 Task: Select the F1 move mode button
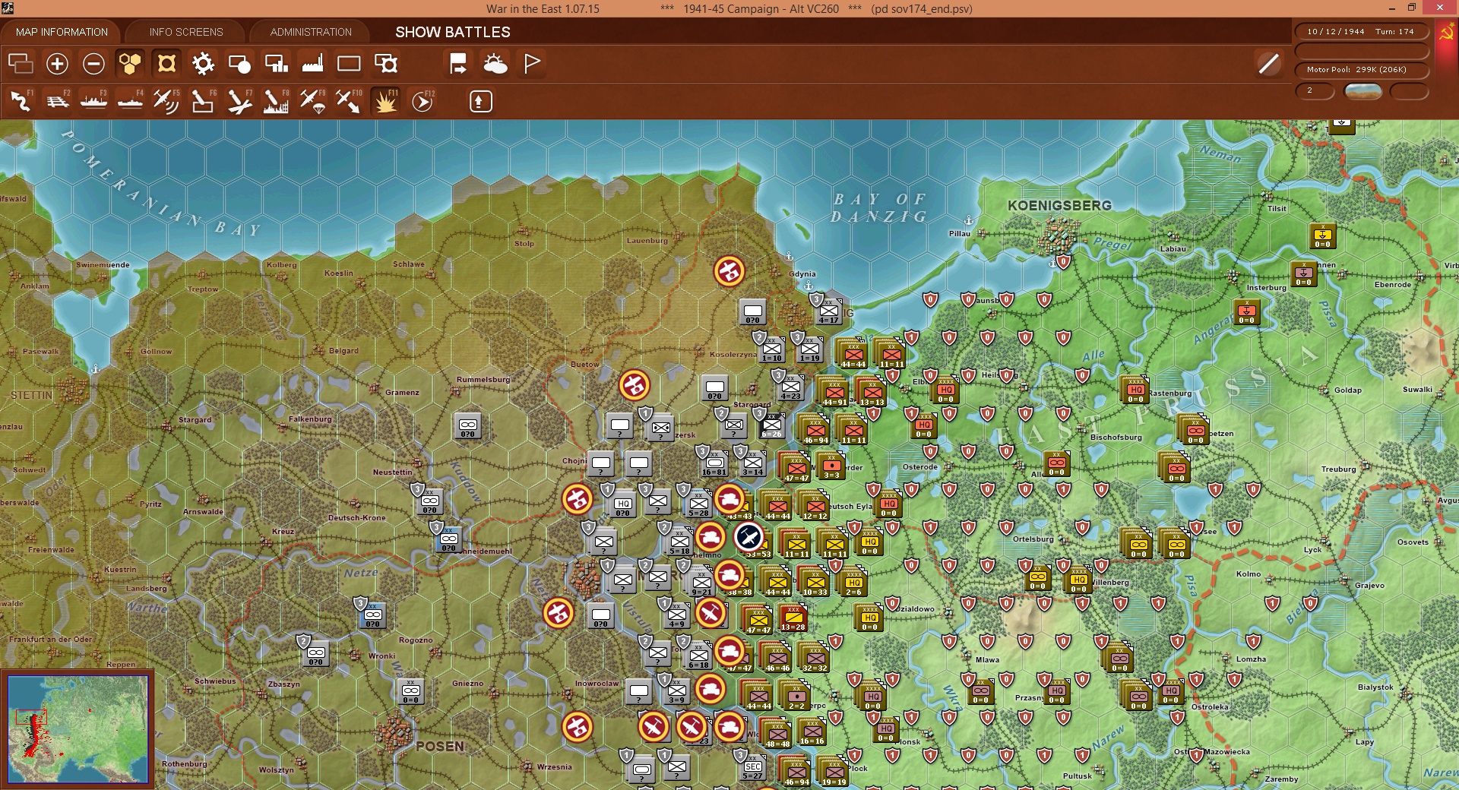(x=21, y=101)
